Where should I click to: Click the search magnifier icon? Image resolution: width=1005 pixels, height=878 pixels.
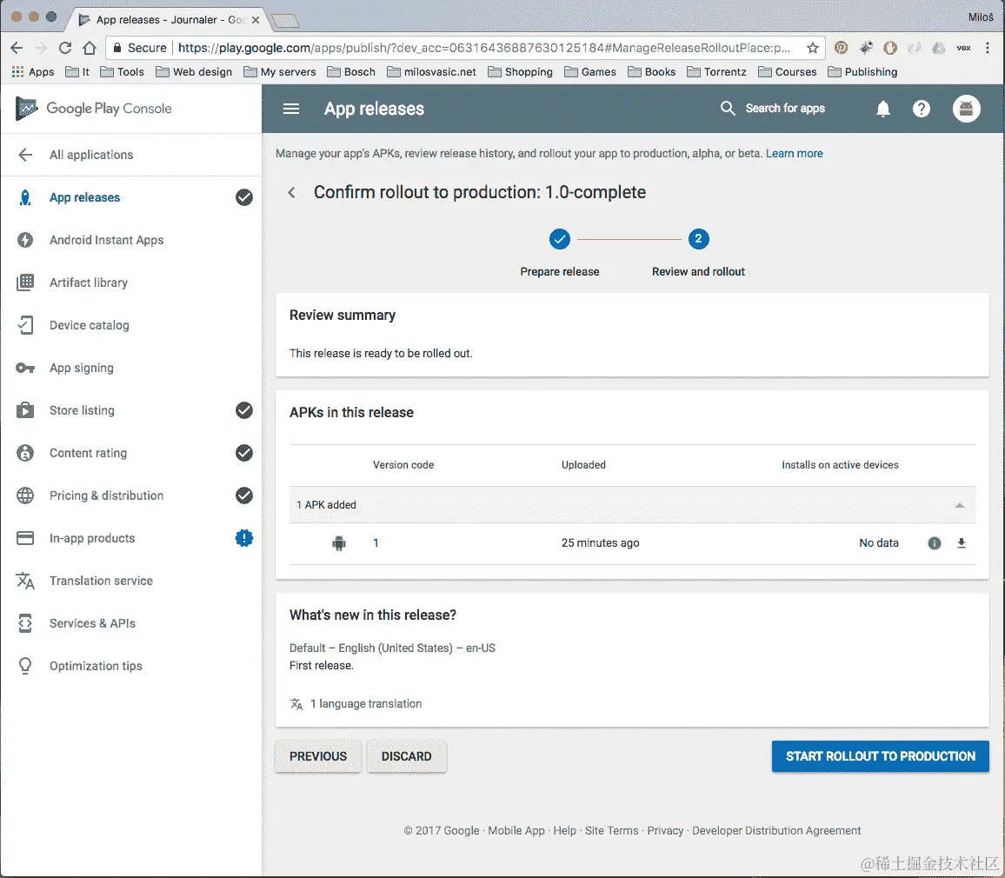pyautogui.click(x=728, y=109)
